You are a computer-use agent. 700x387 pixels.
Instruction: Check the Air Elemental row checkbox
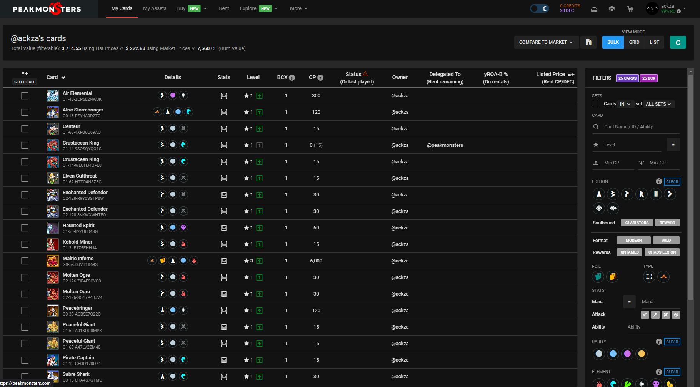25,96
